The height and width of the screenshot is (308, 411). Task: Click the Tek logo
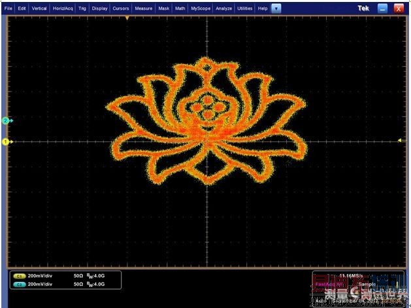coord(363,9)
